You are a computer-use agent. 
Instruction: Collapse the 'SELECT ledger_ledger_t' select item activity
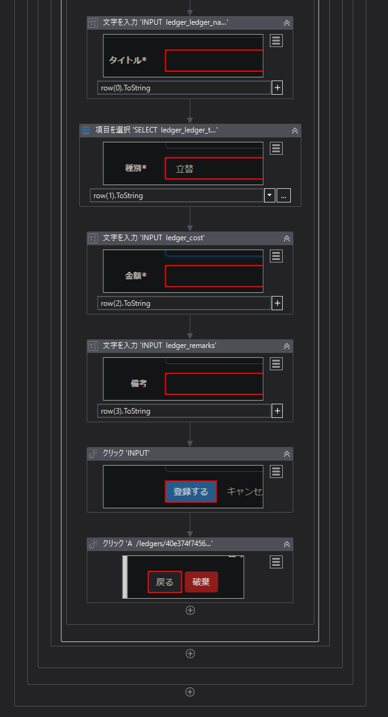tap(295, 131)
